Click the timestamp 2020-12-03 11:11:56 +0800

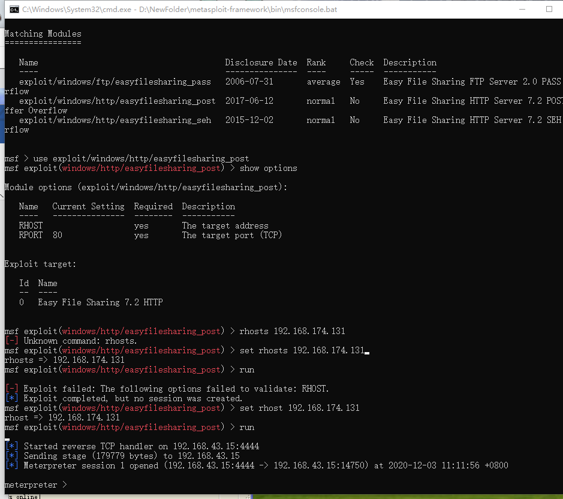tap(448, 465)
